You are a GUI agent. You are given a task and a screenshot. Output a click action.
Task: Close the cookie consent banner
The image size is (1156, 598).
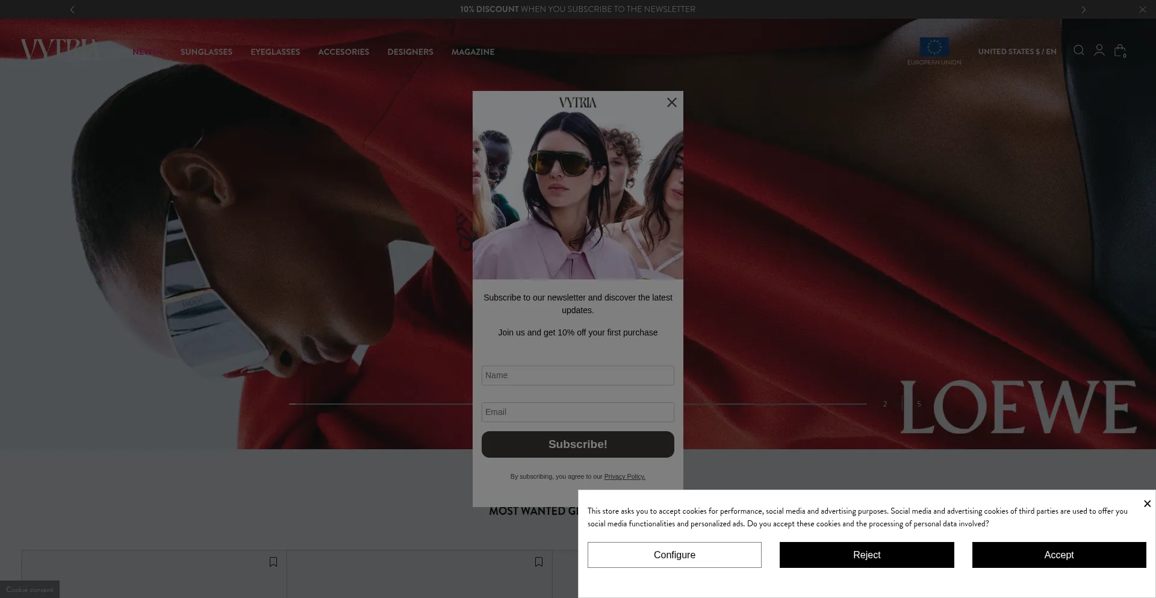[x=1147, y=503]
